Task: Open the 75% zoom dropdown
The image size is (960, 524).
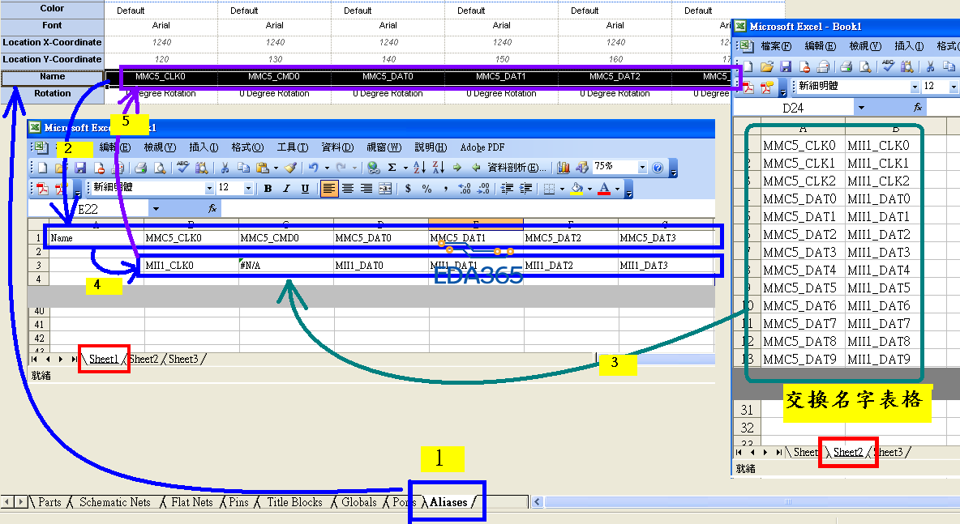Action: pos(642,167)
